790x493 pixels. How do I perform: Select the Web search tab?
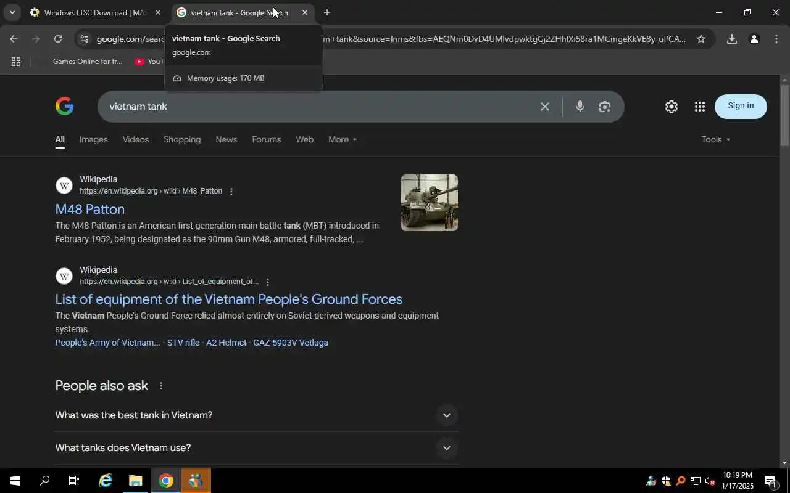tap(305, 139)
